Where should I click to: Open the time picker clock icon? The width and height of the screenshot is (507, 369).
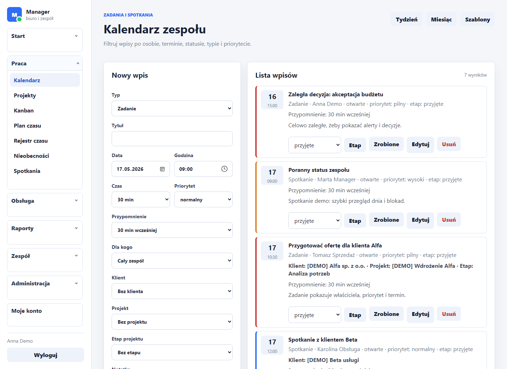coord(224,169)
